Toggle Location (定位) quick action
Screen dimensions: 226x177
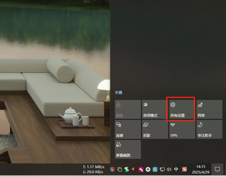tap(128, 109)
